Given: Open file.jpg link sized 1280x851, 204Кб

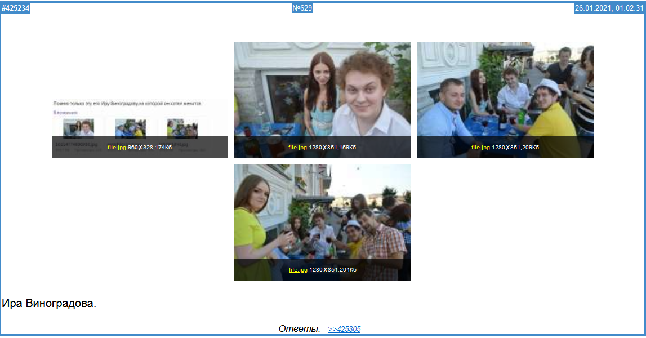Looking at the screenshot, I should 298,270.
